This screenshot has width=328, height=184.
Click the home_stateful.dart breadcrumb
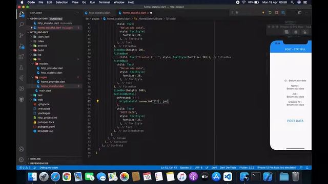point(118,18)
